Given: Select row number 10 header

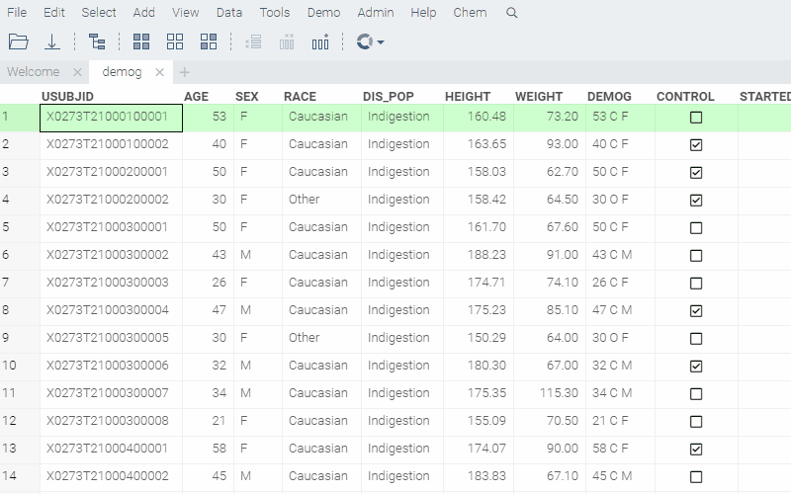Looking at the screenshot, I should point(8,366).
